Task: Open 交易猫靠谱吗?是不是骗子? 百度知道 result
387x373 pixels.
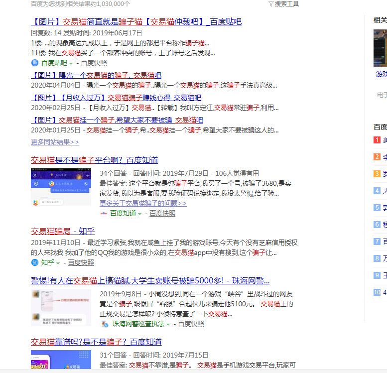Action: click(96, 342)
